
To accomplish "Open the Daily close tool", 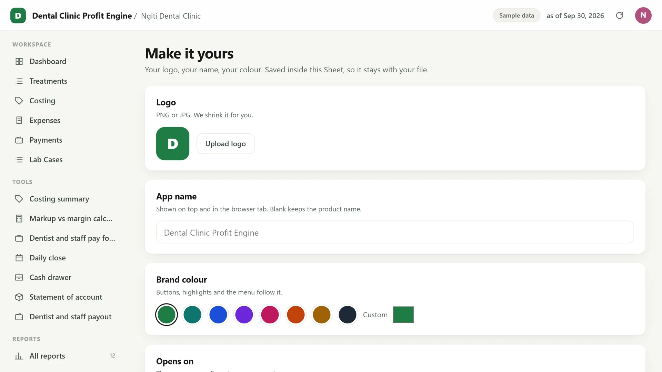I will [x=64, y=258].
